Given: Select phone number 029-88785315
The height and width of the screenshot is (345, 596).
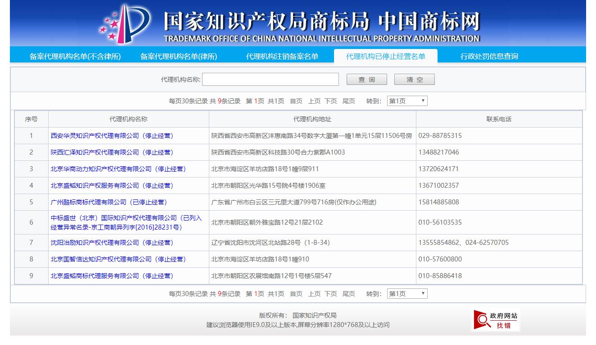Looking at the screenshot, I should tap(440, 136).
